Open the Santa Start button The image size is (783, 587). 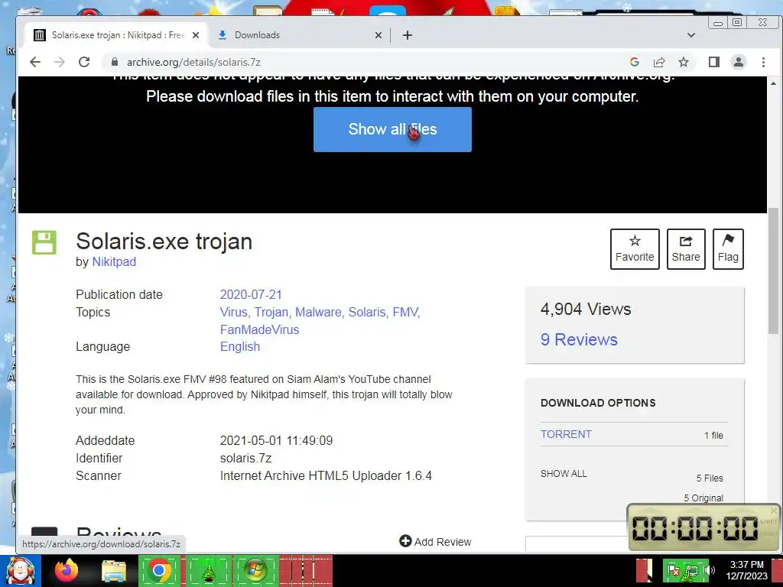click(21, 570)
